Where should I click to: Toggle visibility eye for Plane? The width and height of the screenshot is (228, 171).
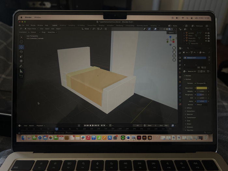pyautogui.click(x=206, y=36)
